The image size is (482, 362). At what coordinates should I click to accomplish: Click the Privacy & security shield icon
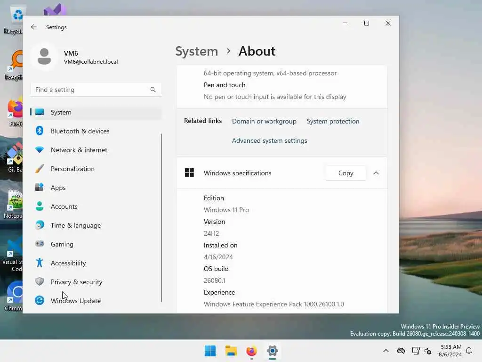pyautogui.click(x=40, y=282)
